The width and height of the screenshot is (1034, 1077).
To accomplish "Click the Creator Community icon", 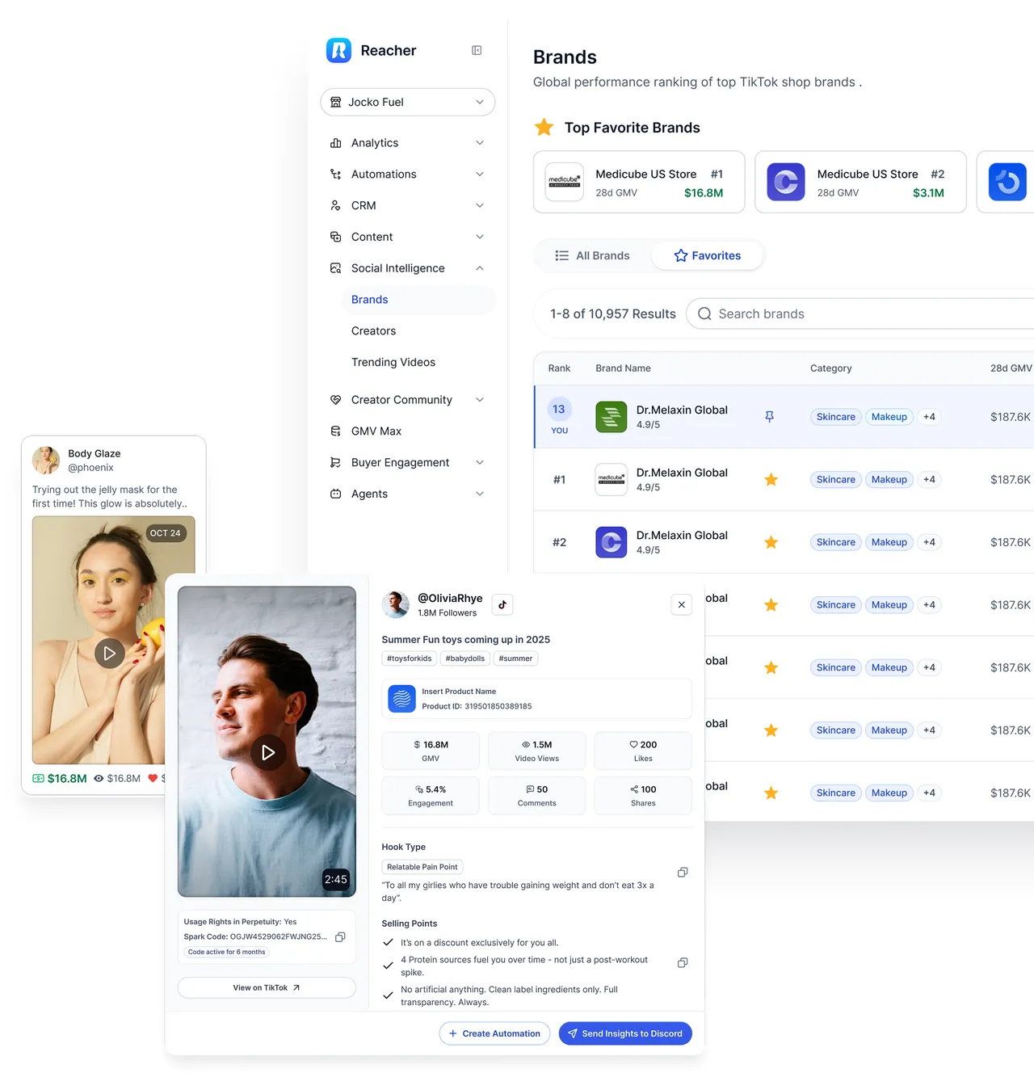I will point(335,400).
